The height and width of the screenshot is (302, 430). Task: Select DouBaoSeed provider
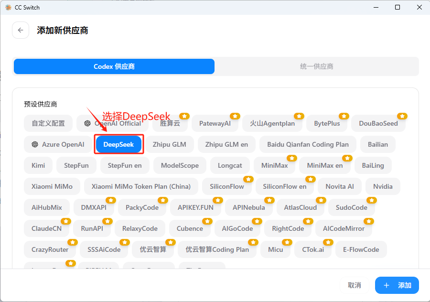coord(378,123)
